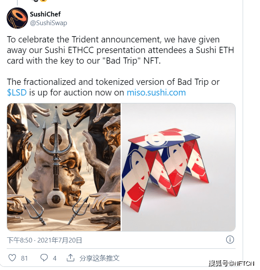Open replies via speech bubble icon
Viewport: 260px width, 270px height.
tap(44, 258)
